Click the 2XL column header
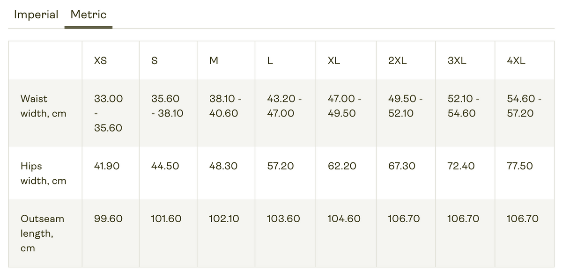The width and height of the screenshot is (562, 270). tap(398, 61)
